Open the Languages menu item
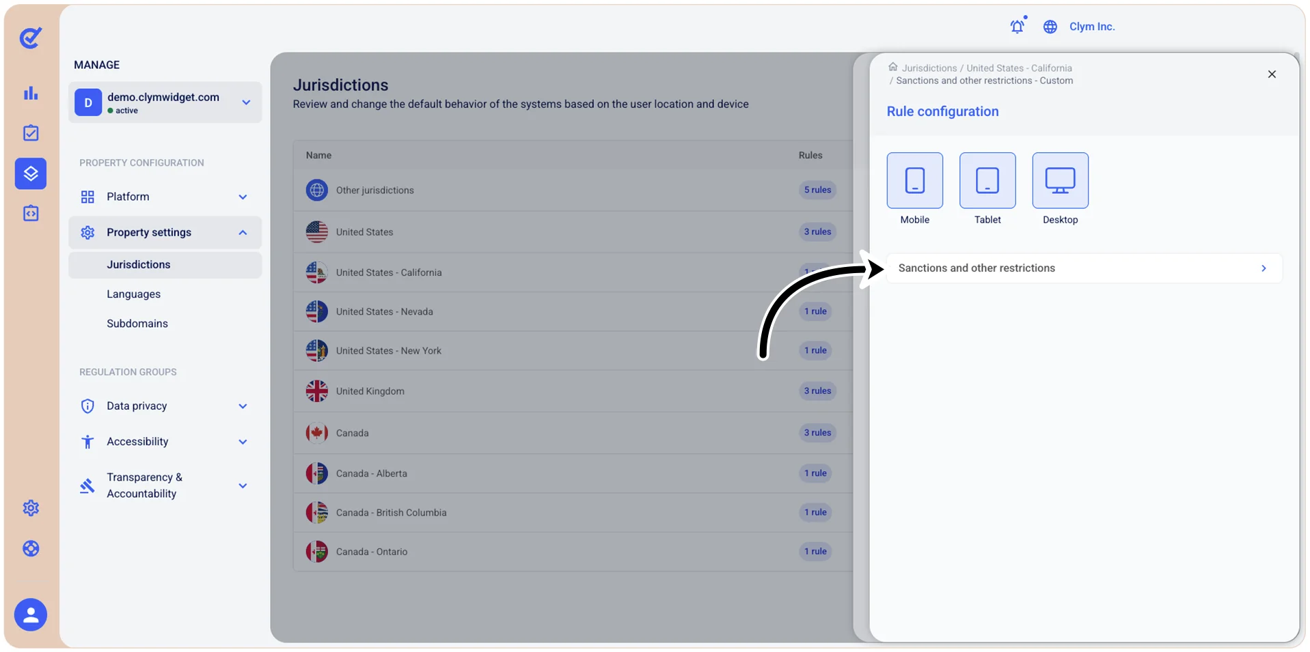 coord(133,294)
